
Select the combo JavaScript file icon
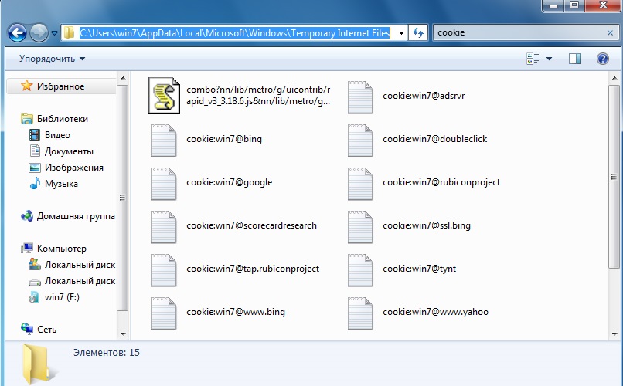(x=164, y=96)
